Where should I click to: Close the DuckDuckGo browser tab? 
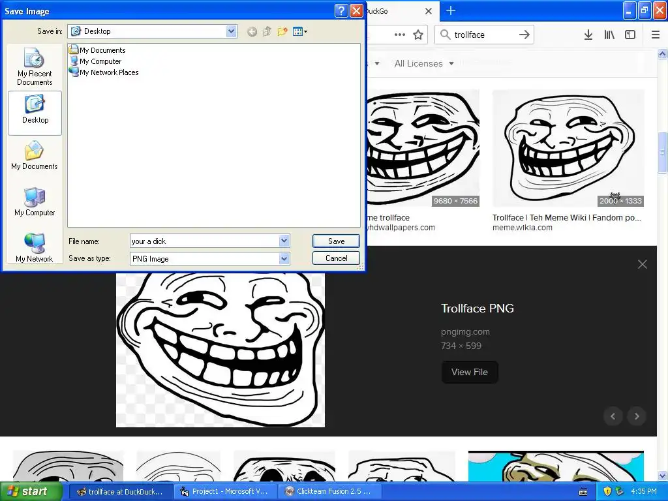tap(429, 11)
